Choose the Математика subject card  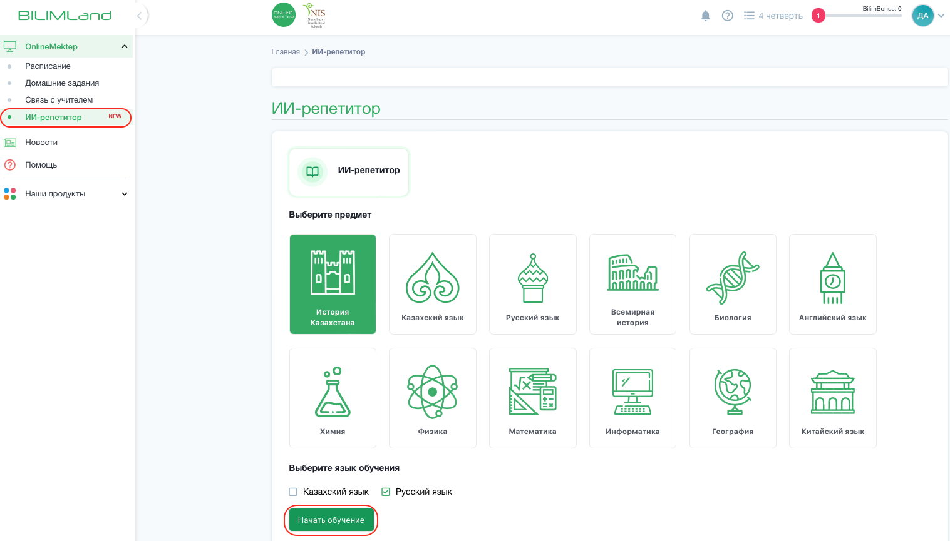click(x=533, y=398)
